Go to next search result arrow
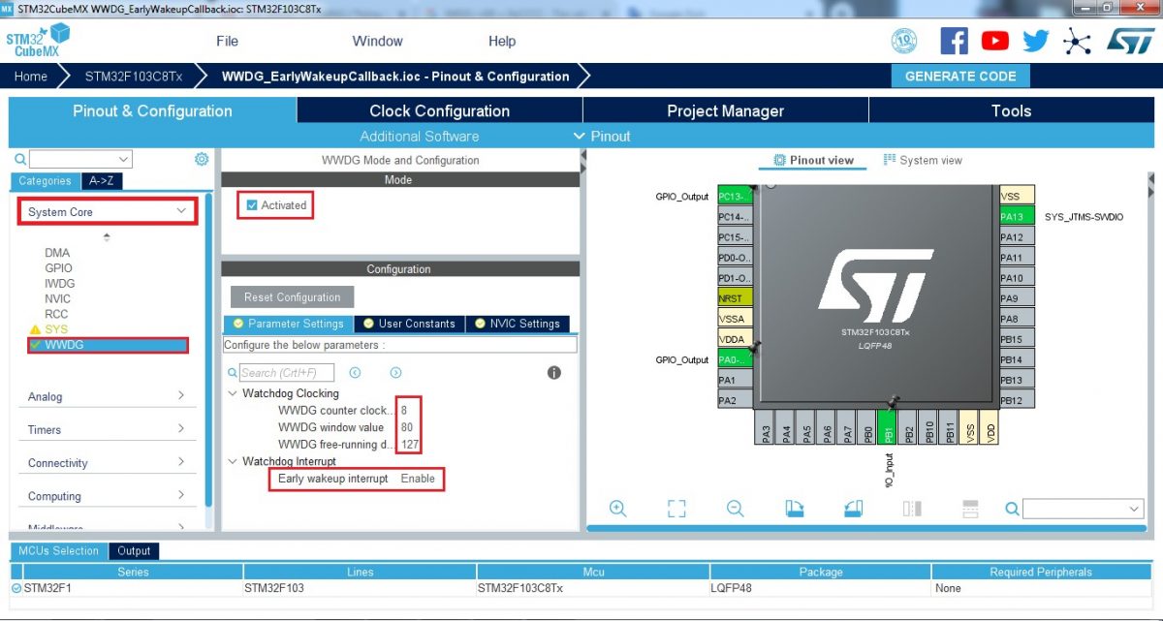Viewport: 1163px width, 621px height. pyautogui.click(x=395, y=373)
